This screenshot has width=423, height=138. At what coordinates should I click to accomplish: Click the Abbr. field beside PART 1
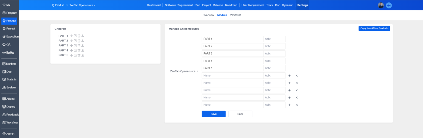tap(274, 39)
